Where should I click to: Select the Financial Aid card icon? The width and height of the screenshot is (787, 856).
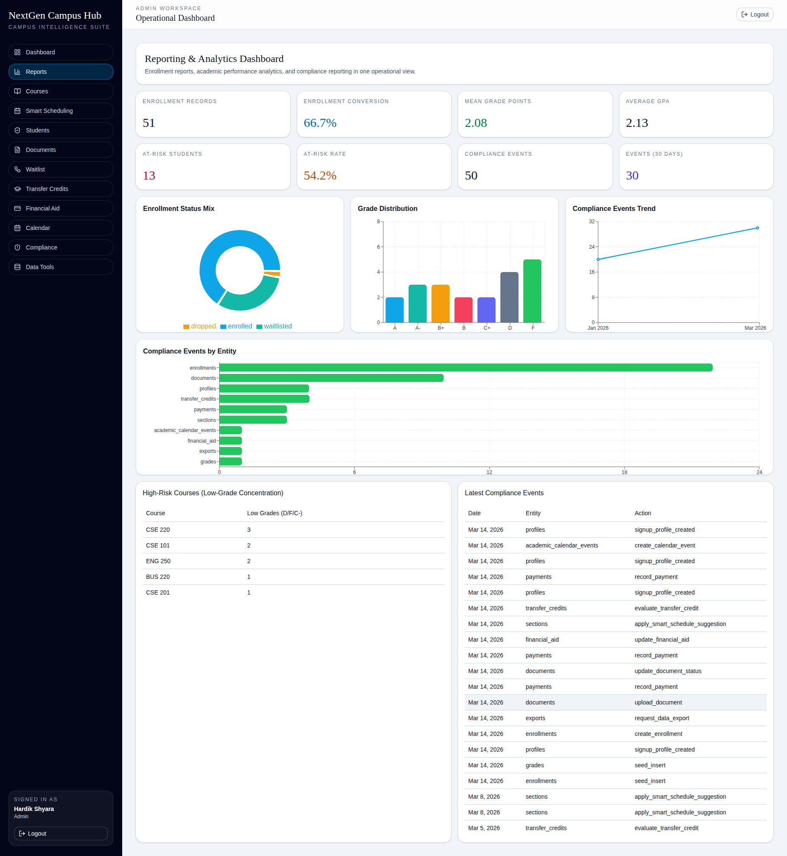pyautogui.click(x=17, y=208)
